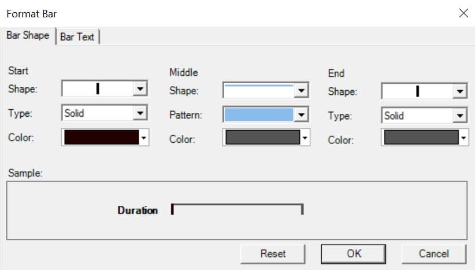Close the Format Bar dialog
This screenshot has width=475, height=270.
pyautogui.click(x=463, y=13)
